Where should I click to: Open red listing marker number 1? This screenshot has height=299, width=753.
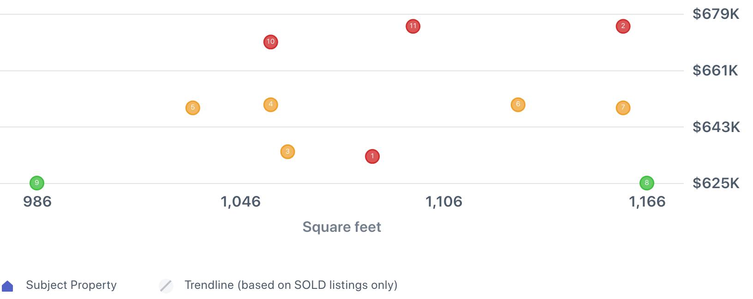click(x=372, y=156)
